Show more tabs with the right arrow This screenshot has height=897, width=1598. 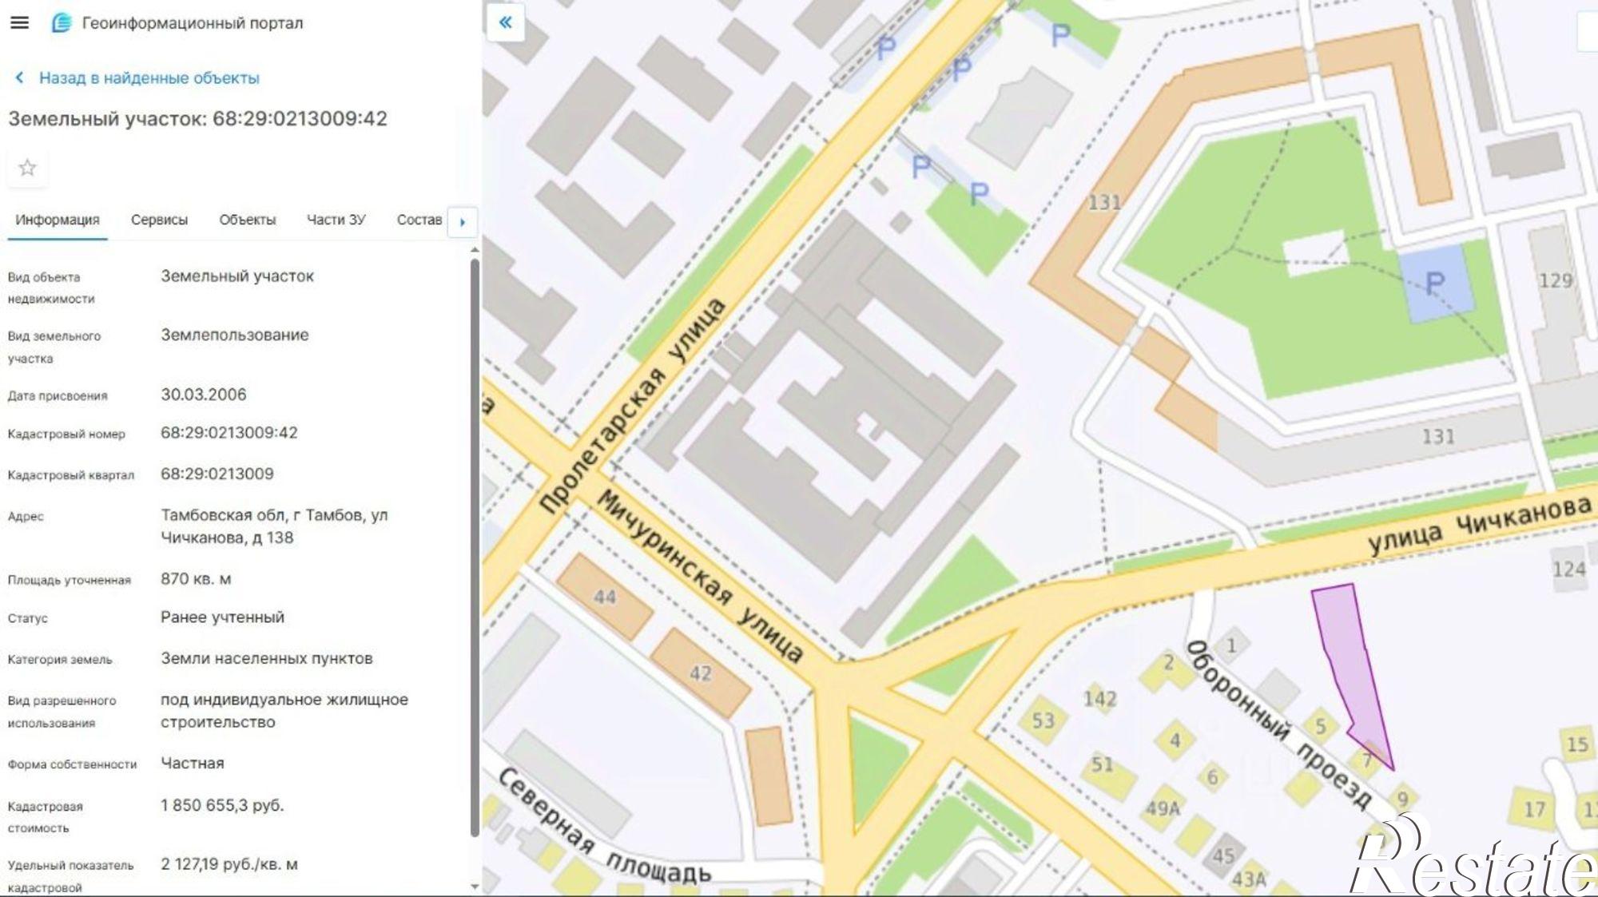(x=463, y=222)
